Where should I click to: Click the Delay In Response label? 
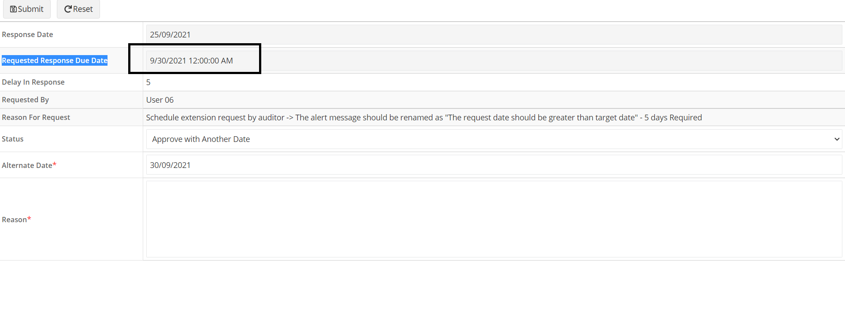tap(33, 82)
